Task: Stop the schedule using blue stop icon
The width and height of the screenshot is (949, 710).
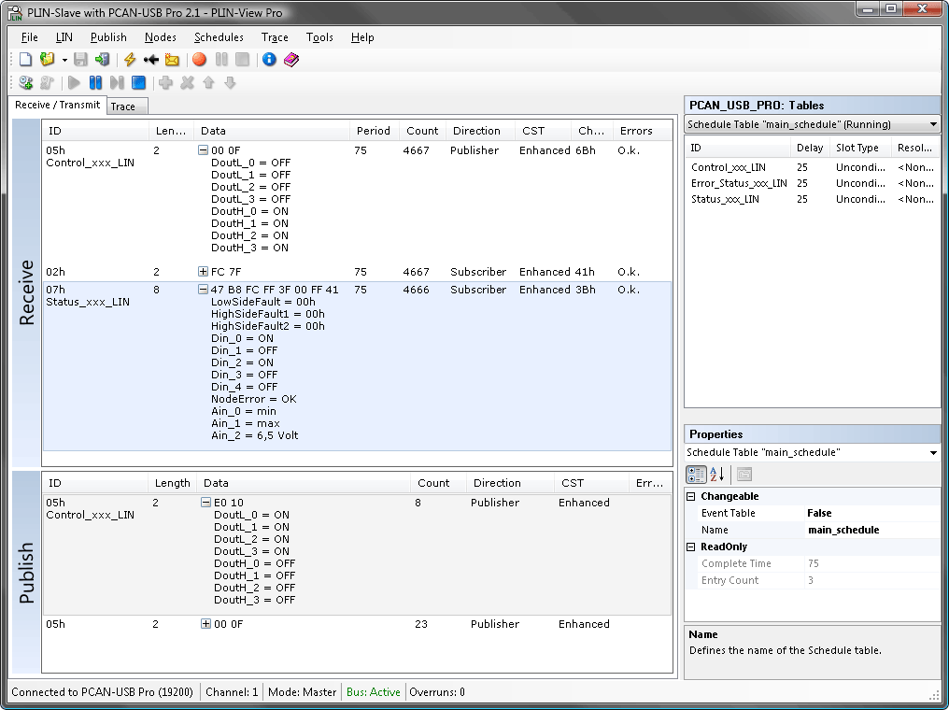Action: (138, 83)
